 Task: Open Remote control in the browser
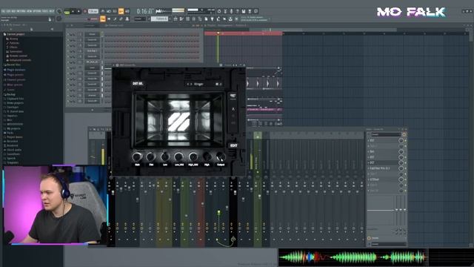point(18,56)
